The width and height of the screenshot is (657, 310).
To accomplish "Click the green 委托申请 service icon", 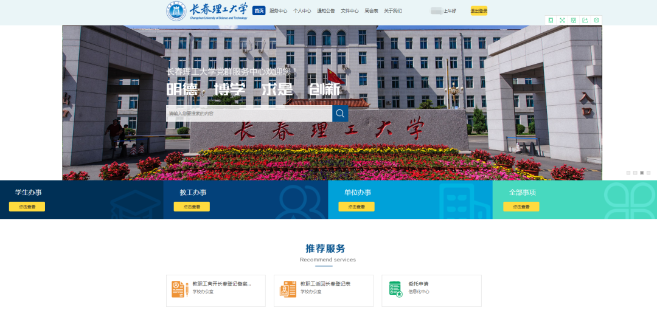I will (395, 289).
